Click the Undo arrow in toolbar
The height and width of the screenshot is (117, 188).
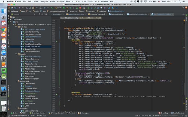pos(19,8)
